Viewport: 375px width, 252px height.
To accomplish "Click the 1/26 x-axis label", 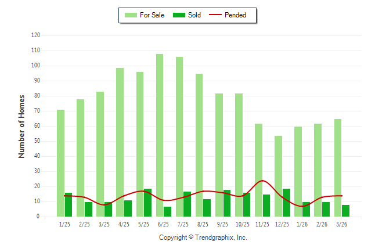I will pos(302,224).
